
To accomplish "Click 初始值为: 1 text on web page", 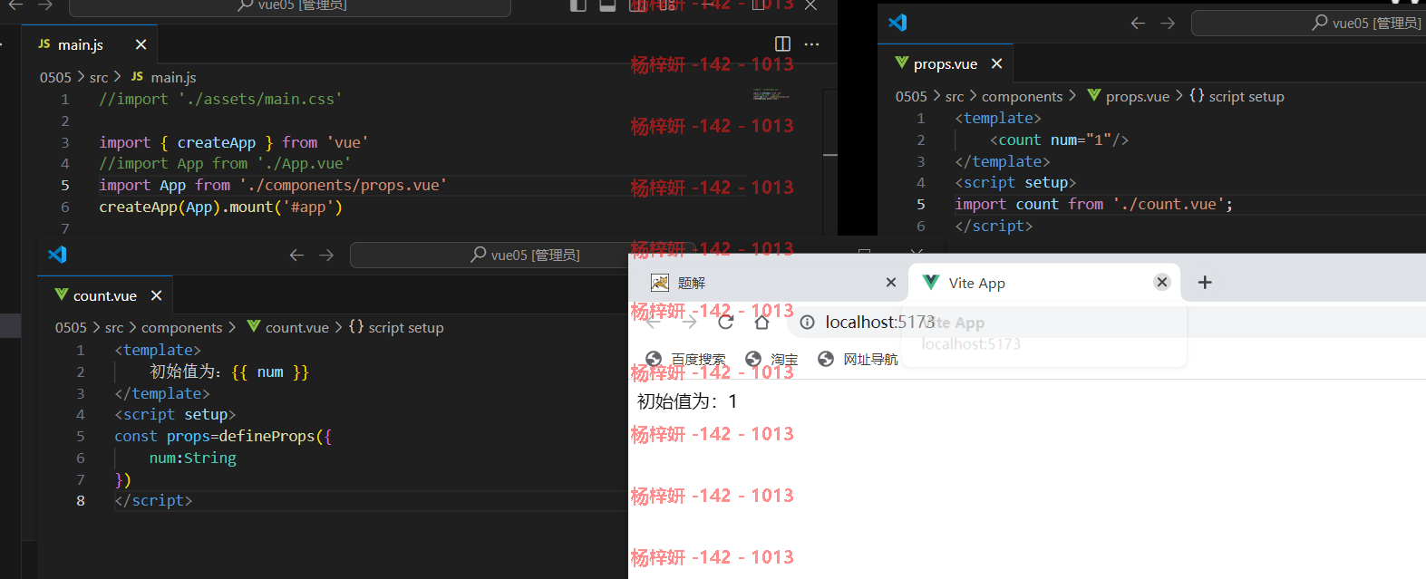I will (688, 401).
